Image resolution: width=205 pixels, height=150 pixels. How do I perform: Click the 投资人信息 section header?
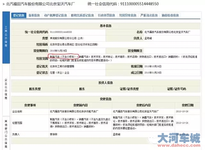click(106, 83)
